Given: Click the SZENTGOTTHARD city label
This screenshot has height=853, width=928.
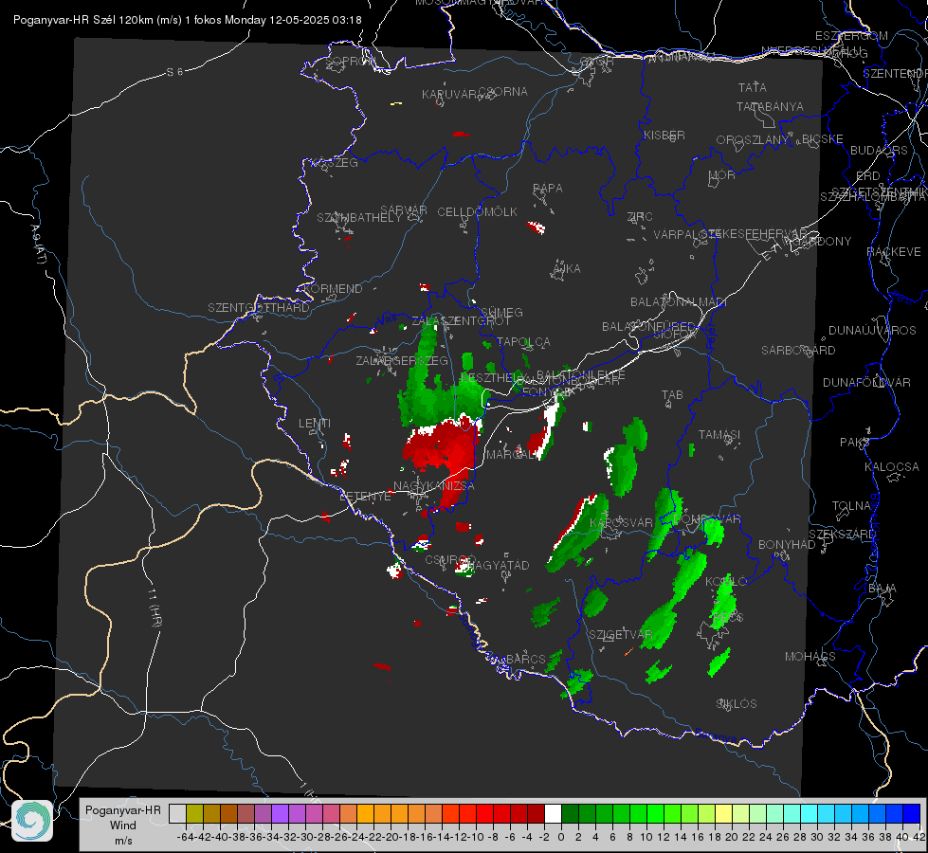Looking at the screenshot, I should click(259, 308).
